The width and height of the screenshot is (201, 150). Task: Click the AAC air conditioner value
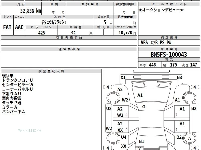tap(19, 27)
